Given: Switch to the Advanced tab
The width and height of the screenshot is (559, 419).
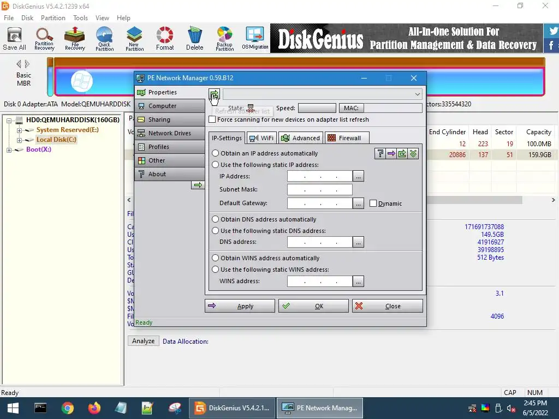Looking at the screenshot, I should tap(301, 138).
